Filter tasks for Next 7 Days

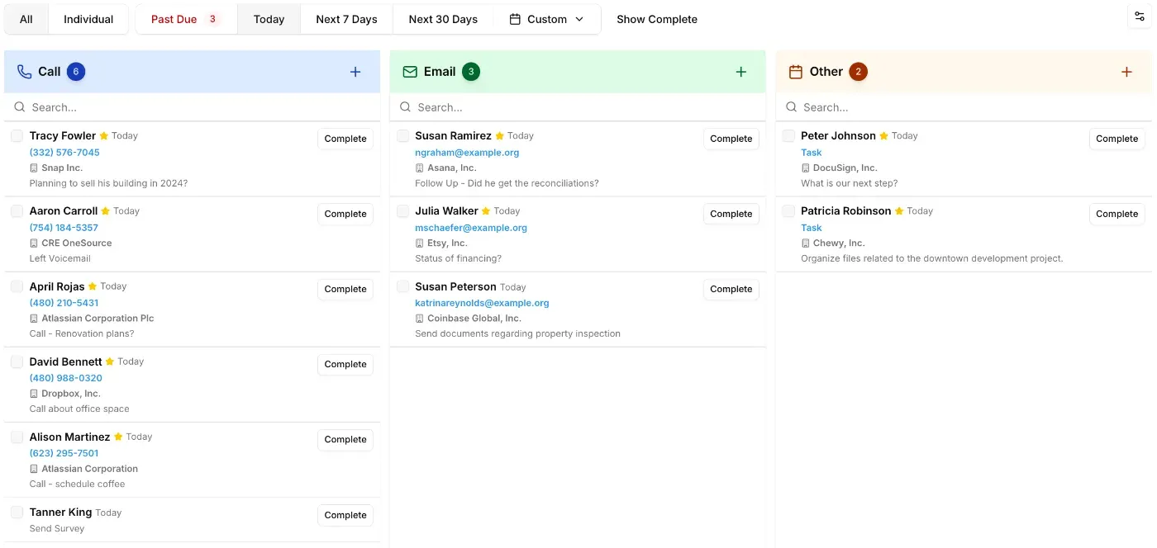tap(346, 19)
